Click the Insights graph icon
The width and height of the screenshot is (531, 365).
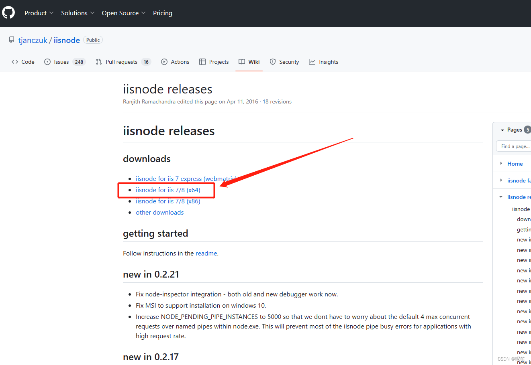coord(312,62)
